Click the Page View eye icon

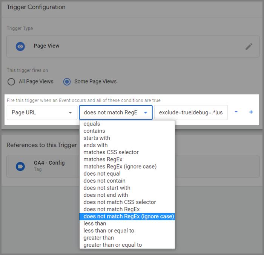[20, 46]
